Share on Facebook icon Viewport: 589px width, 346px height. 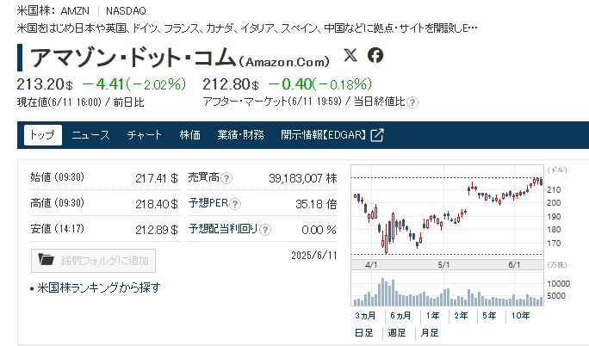click(x=375, y=55)
